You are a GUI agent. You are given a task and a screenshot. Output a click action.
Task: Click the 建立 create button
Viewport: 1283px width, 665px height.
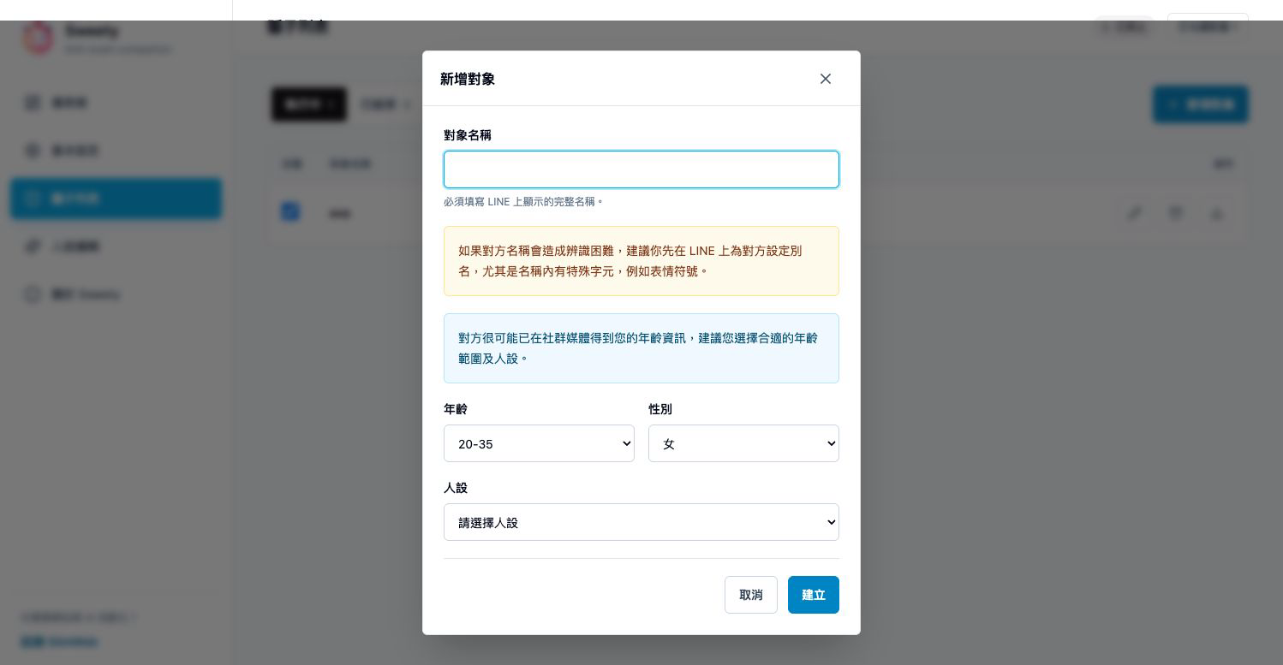(814, 595)
